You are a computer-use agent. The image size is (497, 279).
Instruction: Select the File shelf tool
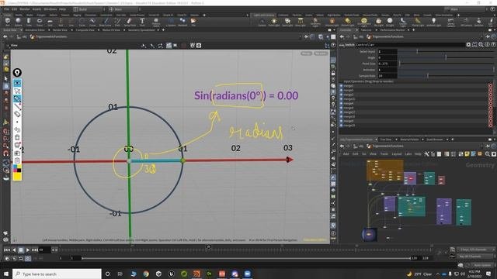(193, 22)
